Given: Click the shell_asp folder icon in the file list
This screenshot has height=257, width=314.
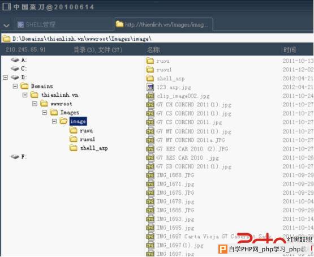Looking at the screenshot, I should 150,78.
